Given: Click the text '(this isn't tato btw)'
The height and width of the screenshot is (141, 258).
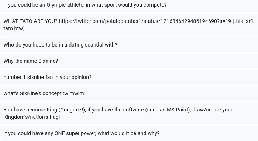Looking at the screenshot, I should (x=243, y=21).
